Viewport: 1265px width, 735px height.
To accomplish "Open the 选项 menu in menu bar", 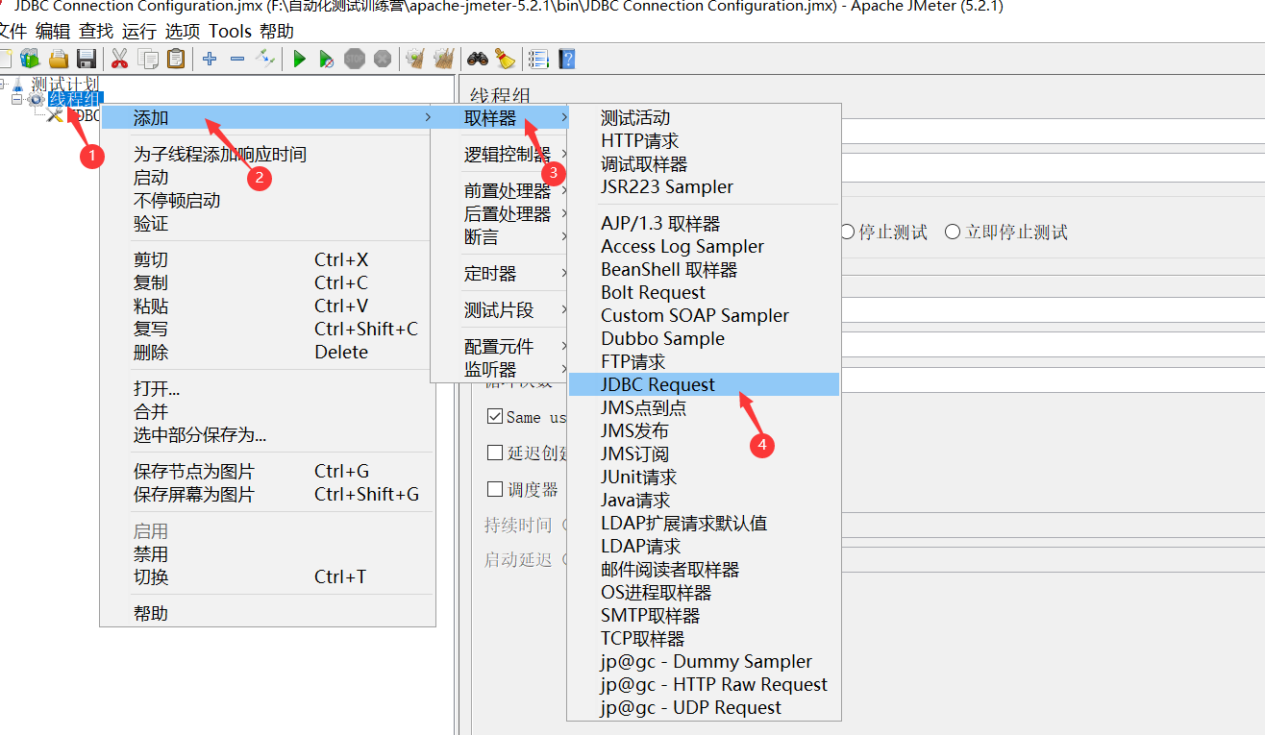I will click(x=183, y=32).
